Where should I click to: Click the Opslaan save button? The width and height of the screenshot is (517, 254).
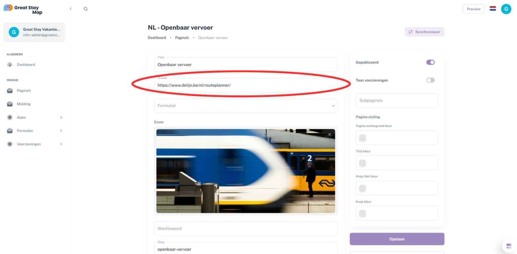point(397,239)
